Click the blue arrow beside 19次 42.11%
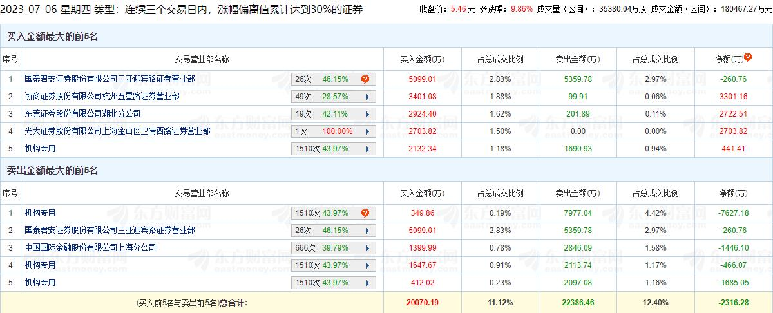 click(367, 114)
